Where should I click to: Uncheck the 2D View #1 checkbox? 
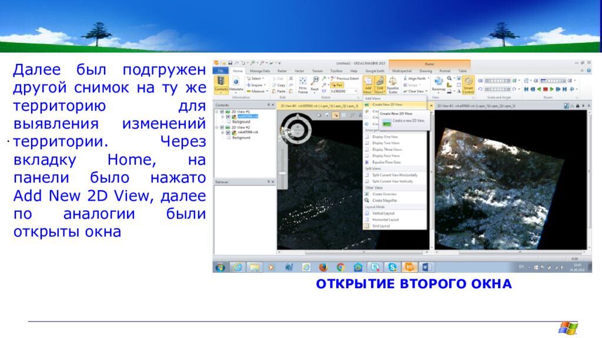222,111
